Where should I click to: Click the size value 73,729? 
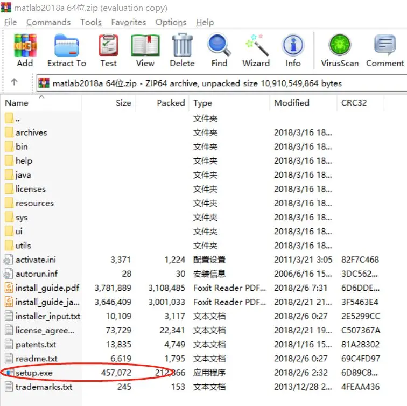pyautogui.click(x=118, y=331)
